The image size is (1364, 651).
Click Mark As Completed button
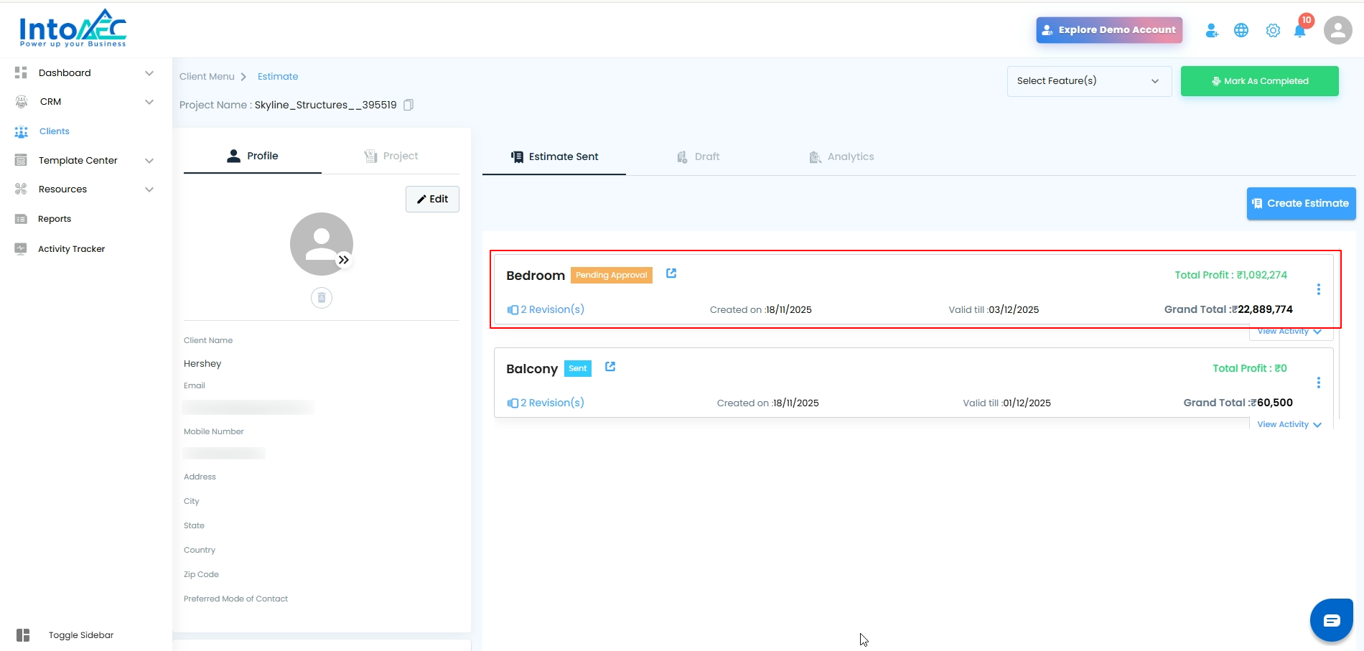click(x=1260, y=81)
